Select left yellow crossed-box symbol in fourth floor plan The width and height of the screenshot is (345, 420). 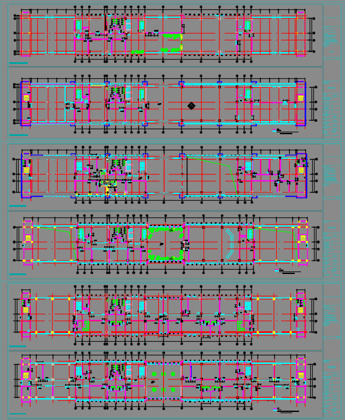pos(28,238)
